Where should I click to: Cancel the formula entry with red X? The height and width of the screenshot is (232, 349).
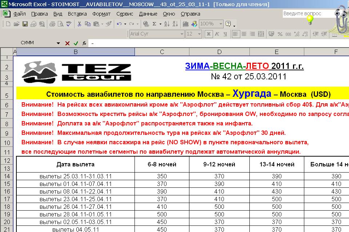(67, 43)
